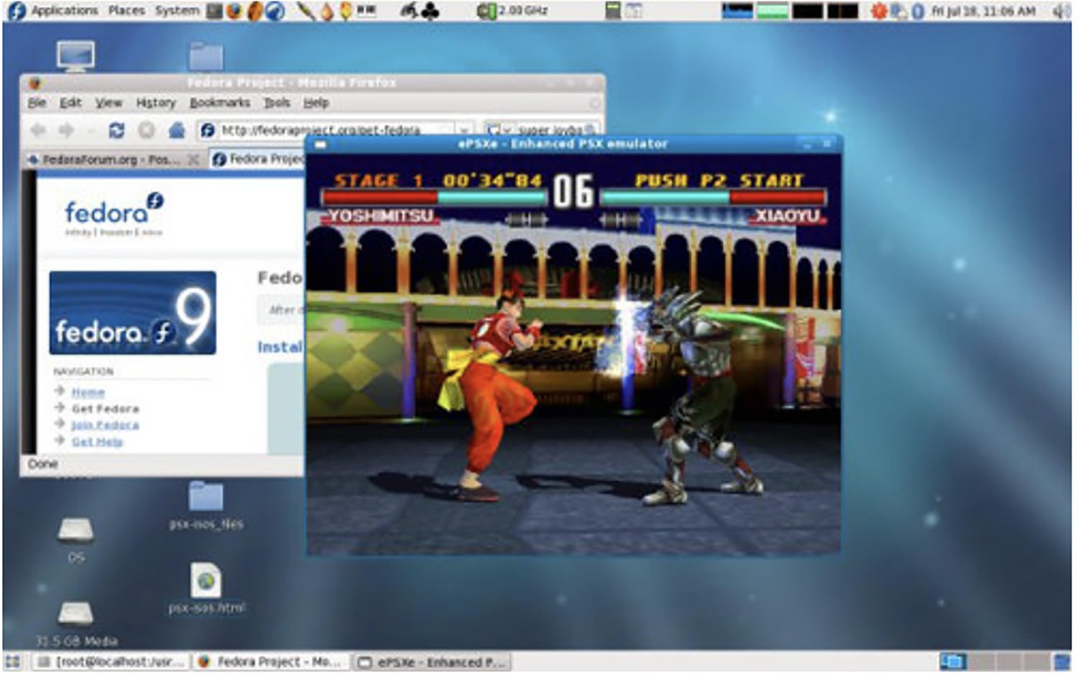Click the Fedora 9 banner image
The image size is (1079, 680).
pyautogui.click(x=132, y=313)
